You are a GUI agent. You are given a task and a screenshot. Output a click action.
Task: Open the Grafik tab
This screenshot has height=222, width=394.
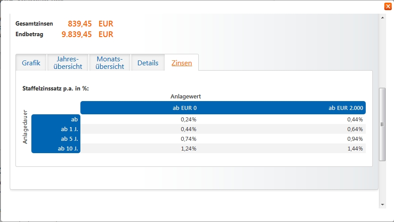(x=31, y=63)
